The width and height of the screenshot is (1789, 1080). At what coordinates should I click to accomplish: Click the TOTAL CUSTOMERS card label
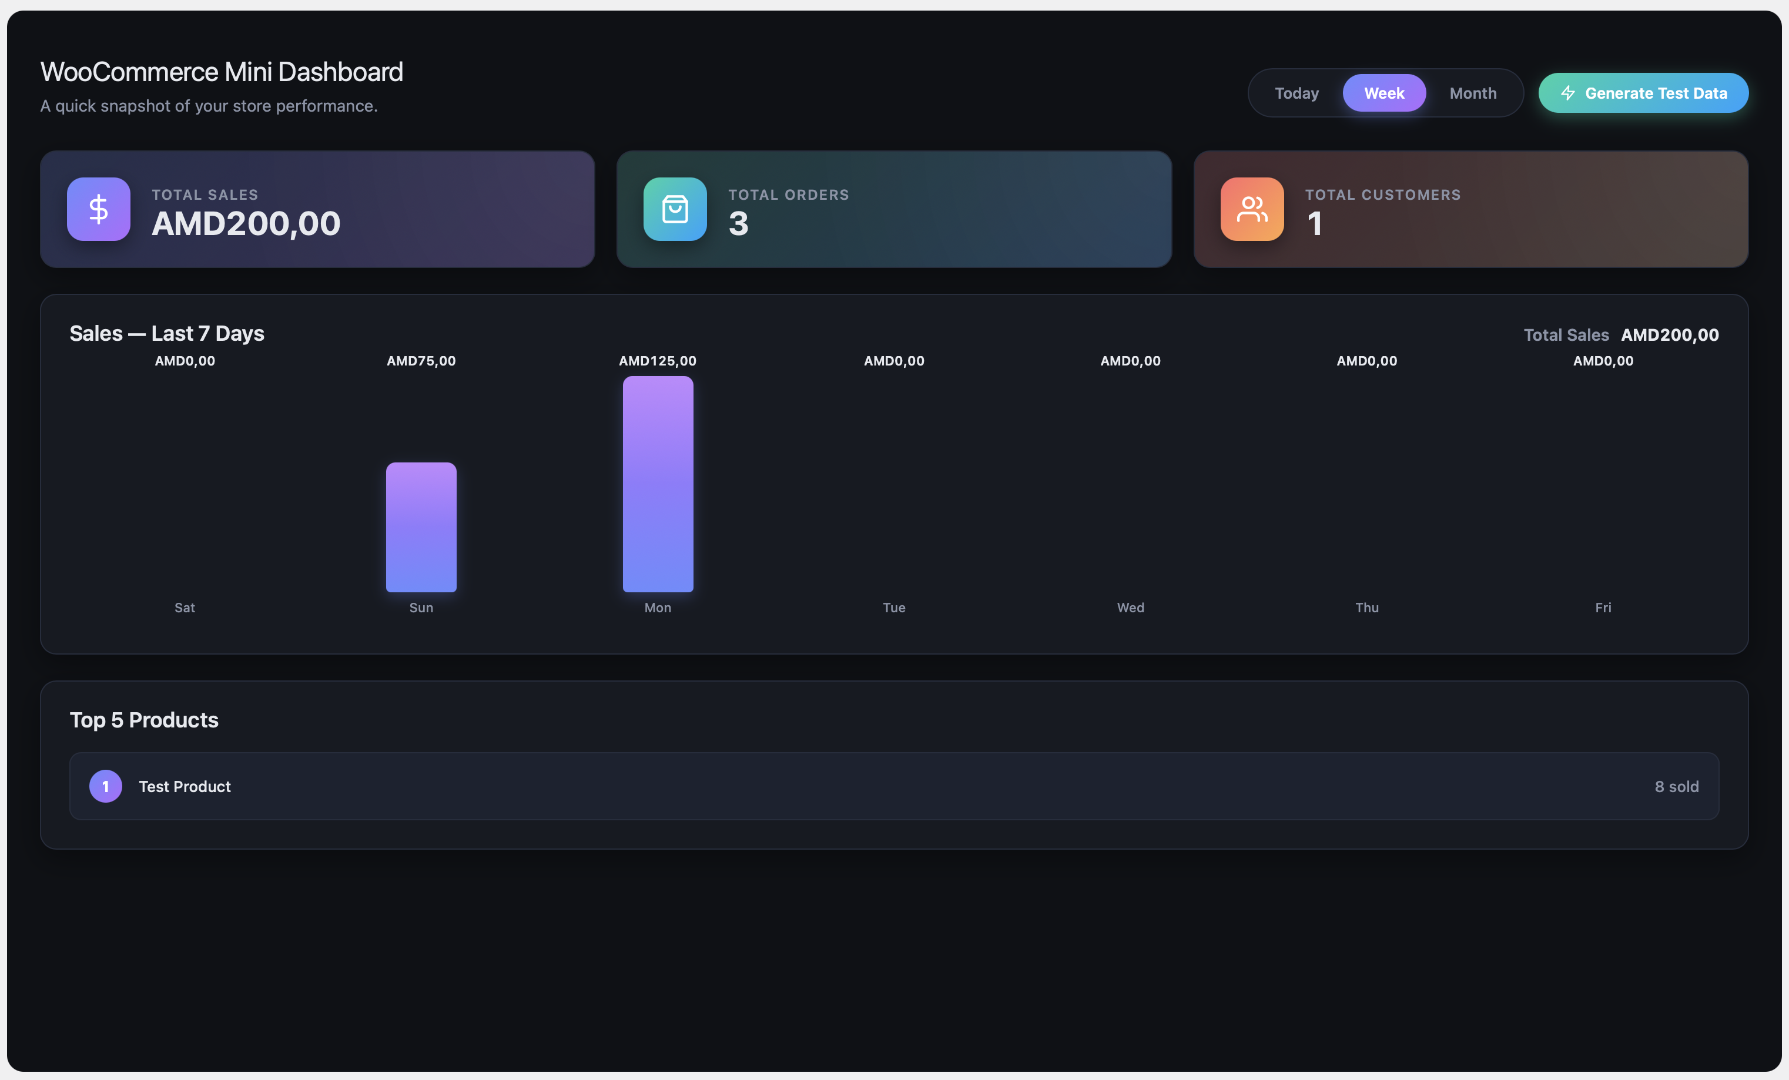point(1383,194)
